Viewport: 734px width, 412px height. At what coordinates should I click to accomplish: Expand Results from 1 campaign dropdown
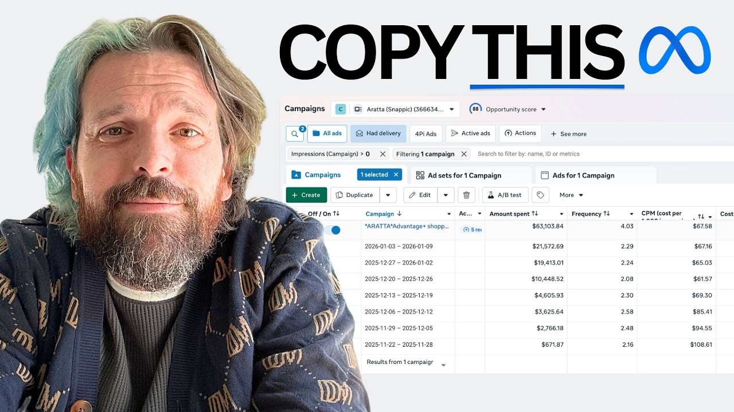[x=443, y=365]
